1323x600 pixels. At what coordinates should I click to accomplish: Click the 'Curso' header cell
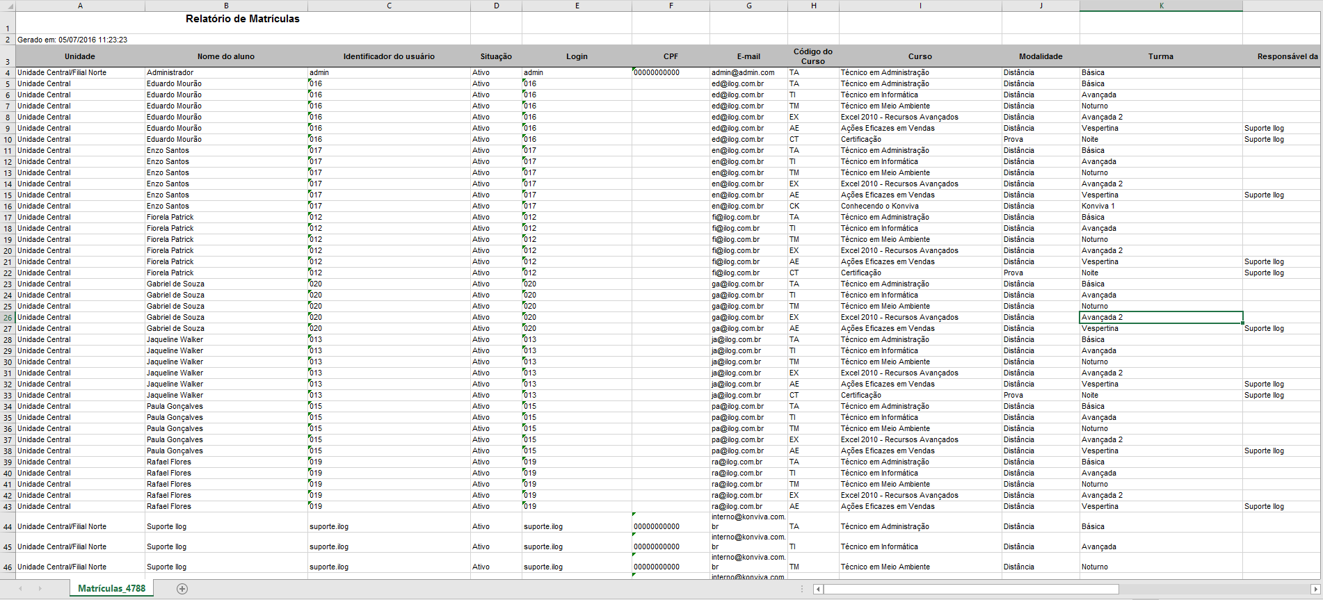coord(920,56)
